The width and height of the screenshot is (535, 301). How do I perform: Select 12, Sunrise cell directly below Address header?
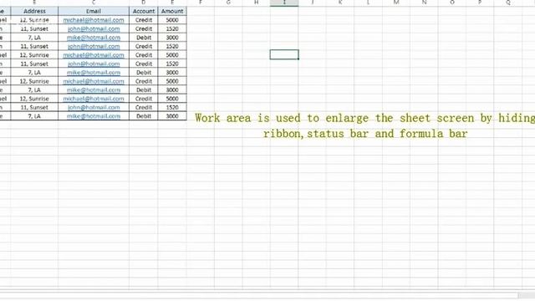coord(34,20)
